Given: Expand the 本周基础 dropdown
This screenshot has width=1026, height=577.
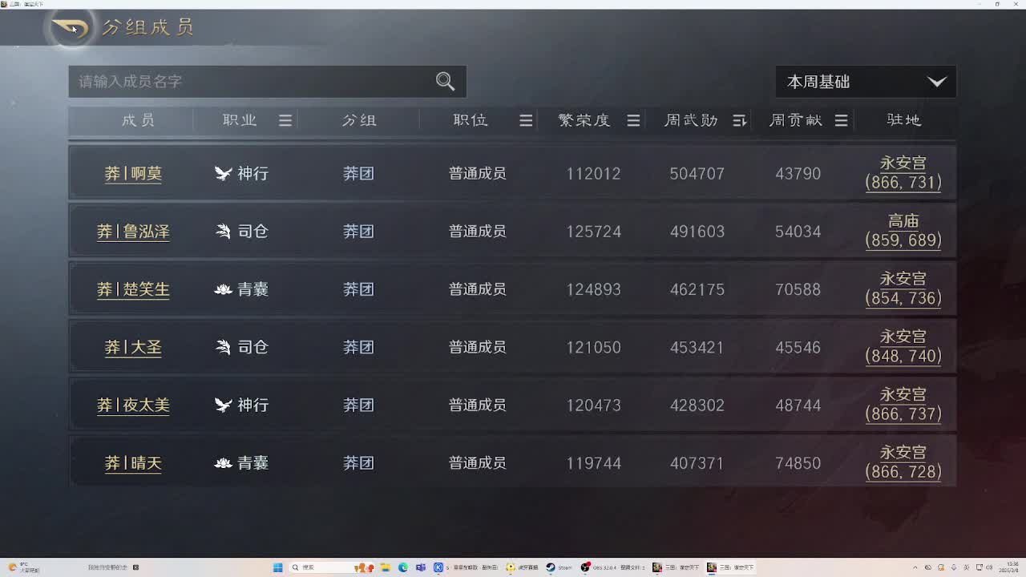Looking at the screenshot, I should click(x=866, y=82).
